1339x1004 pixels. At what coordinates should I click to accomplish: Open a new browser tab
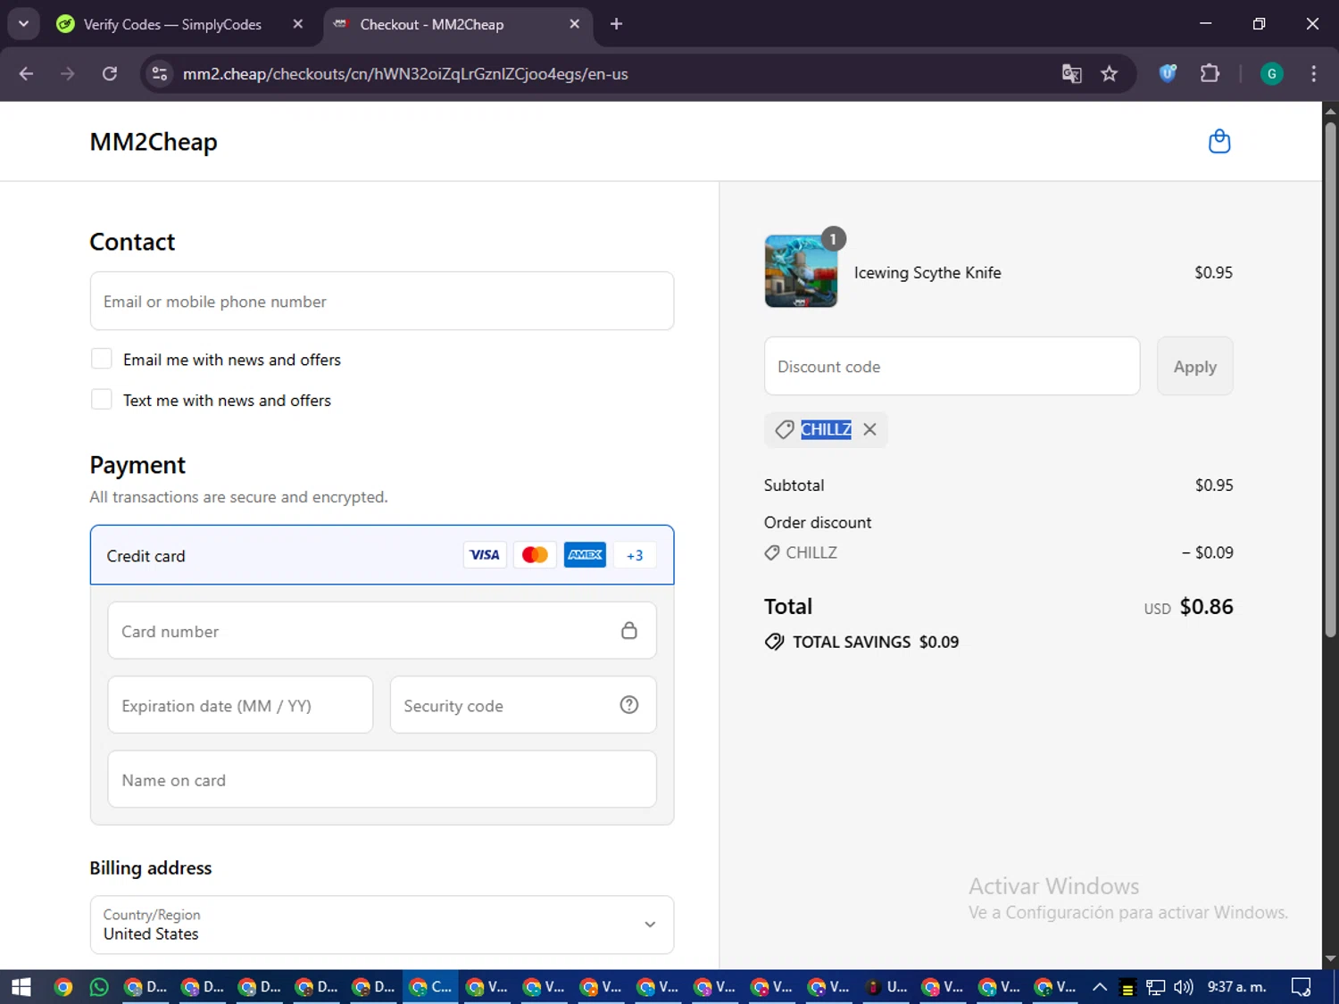pos(616,24)
